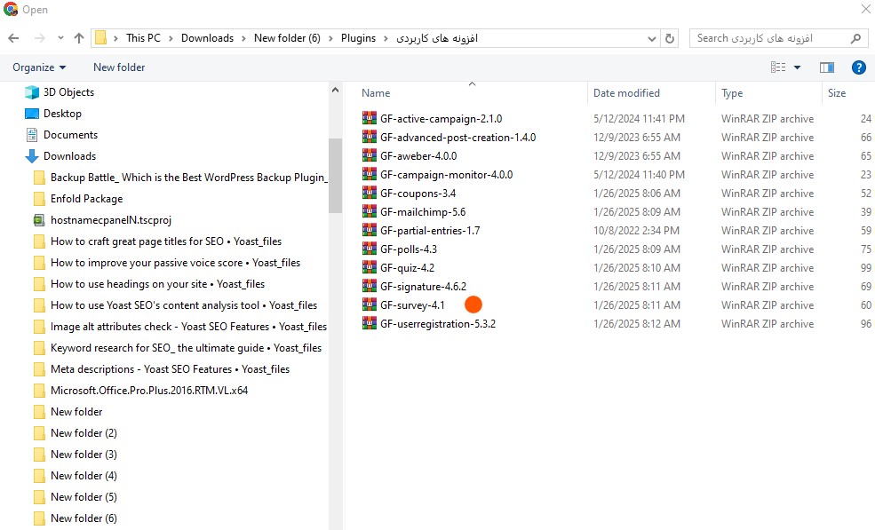Sort files by Date modified column
Viewport: 875px width, 530px height.
point(626,93)
